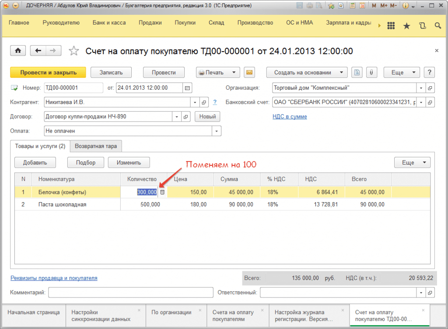Click the envelope email icon

coord(249,73)
